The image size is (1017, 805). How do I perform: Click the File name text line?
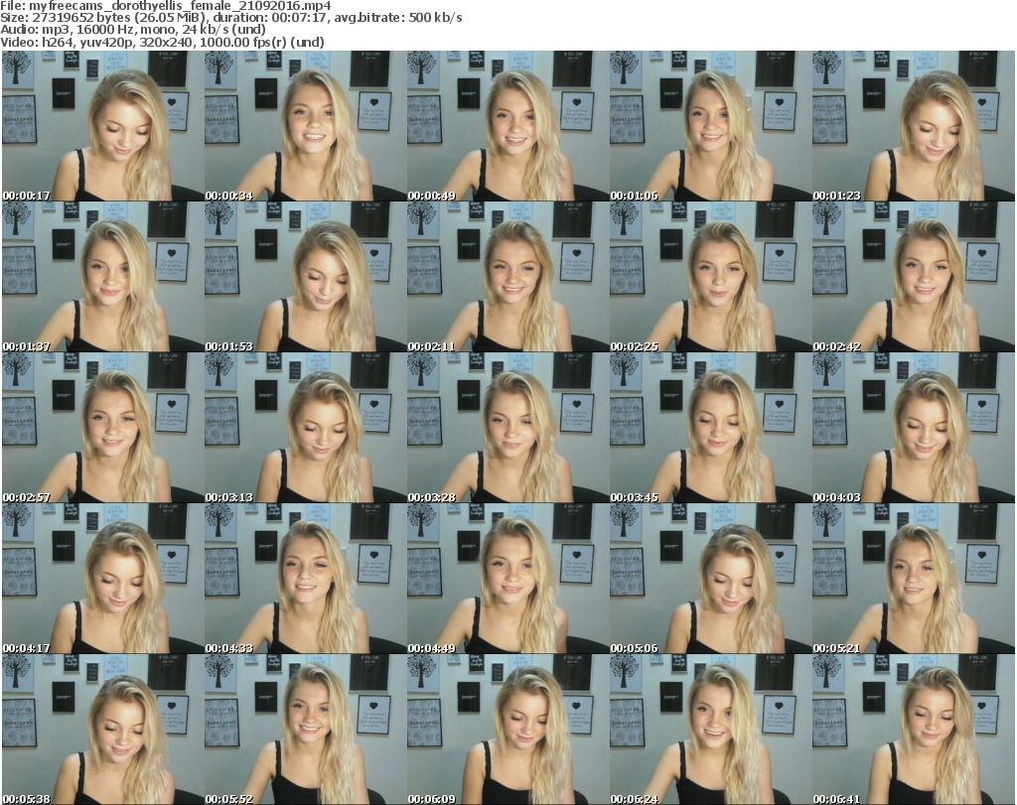tap(166, 6)
